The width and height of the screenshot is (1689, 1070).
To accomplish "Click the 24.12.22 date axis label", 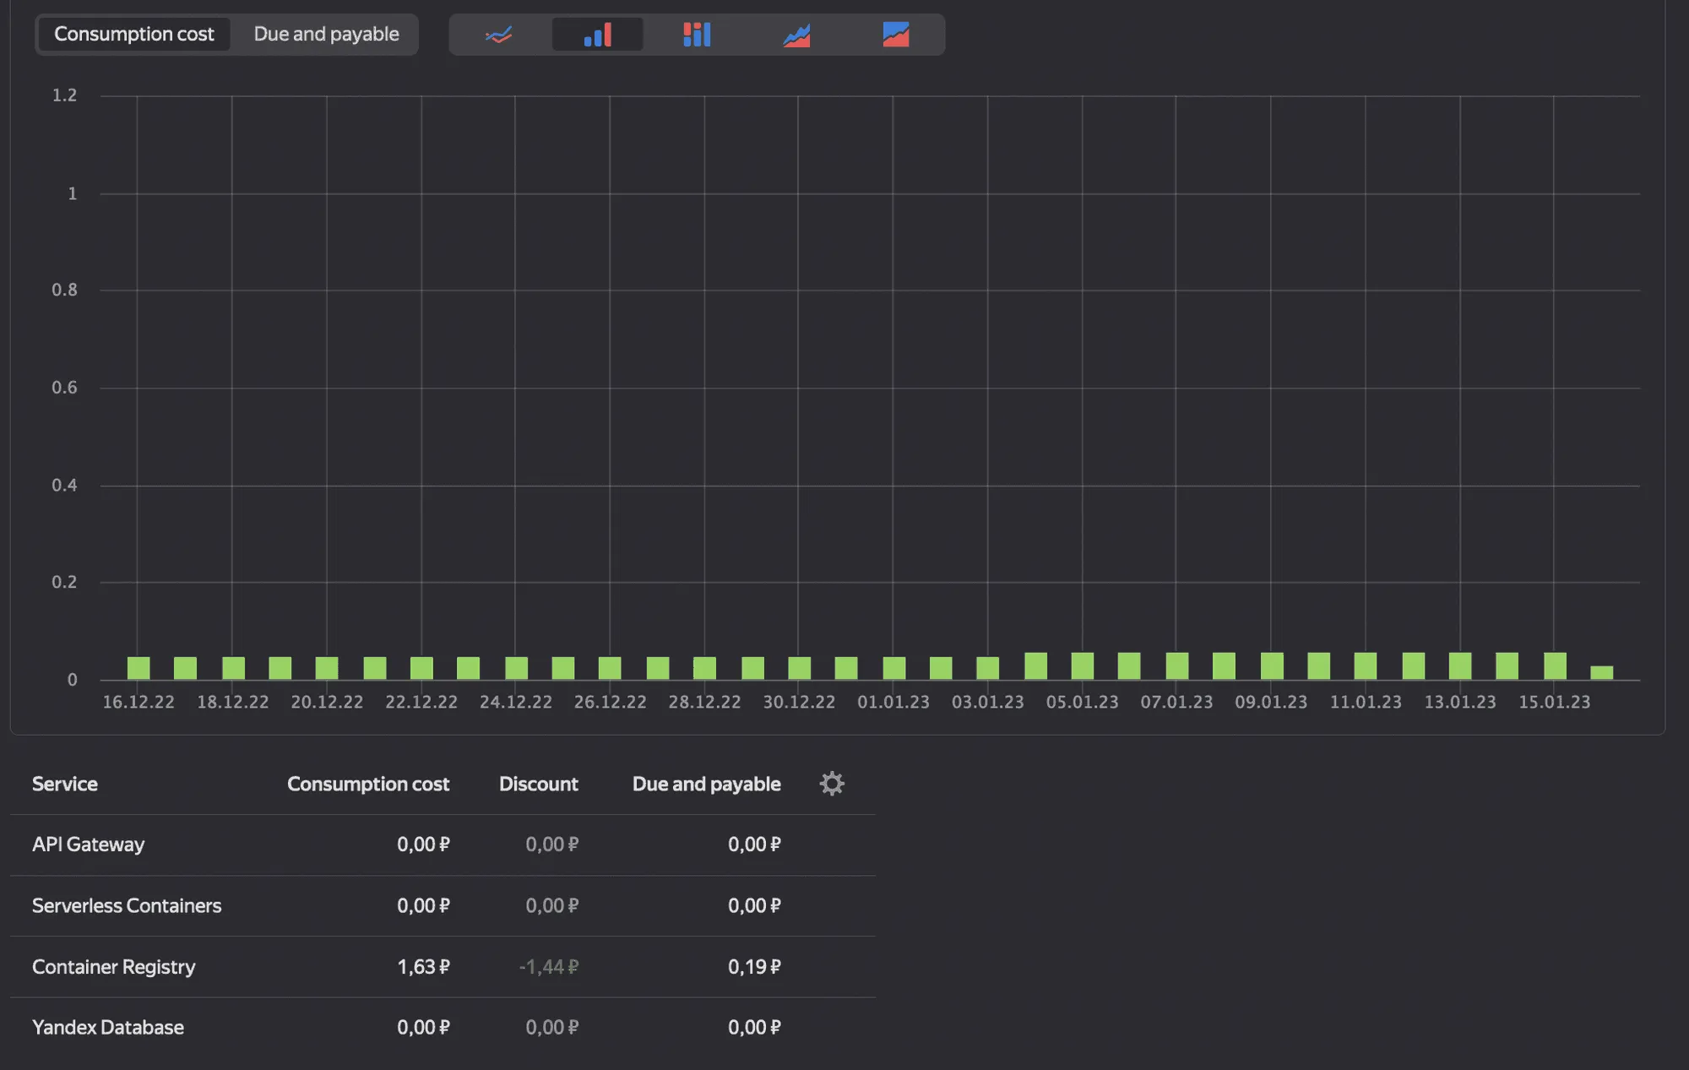I will (x=516, y=702).
